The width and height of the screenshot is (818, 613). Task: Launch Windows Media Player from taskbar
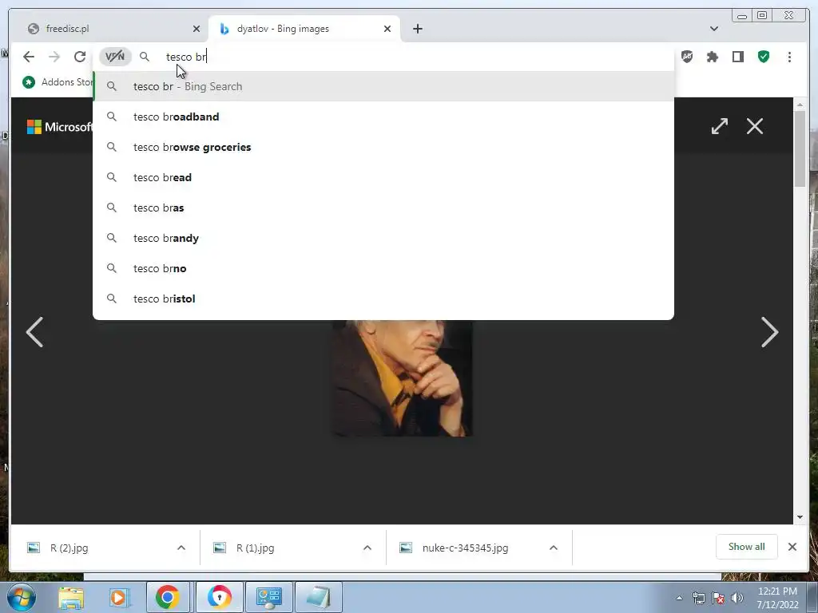coord(118,597)
